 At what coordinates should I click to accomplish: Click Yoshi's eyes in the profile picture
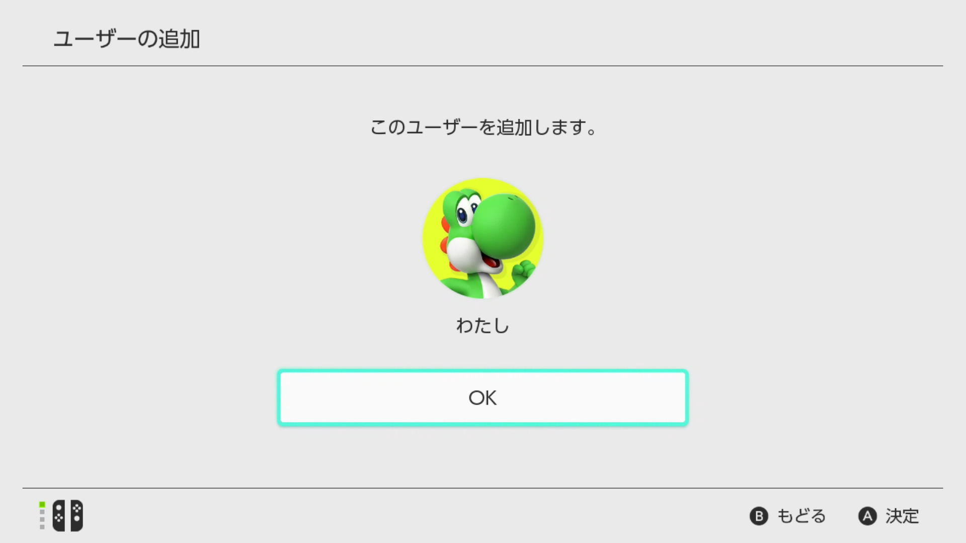pyautogui.click(x=467, y=210)
